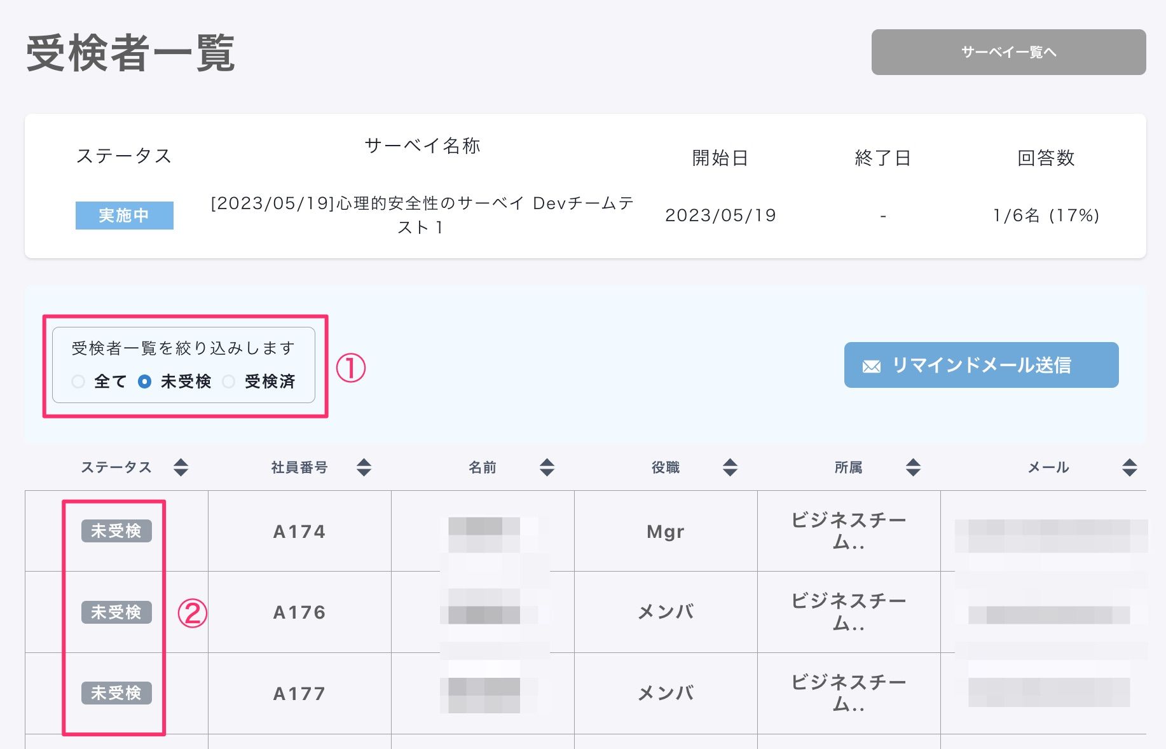Viewport: 1166px width, 749px height.
Task: Sort table by ステータス column arrows
Action: (x=181, y=467)
